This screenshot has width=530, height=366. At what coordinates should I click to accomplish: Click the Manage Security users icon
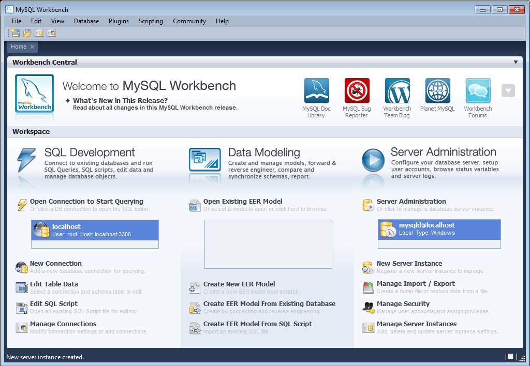368,306
